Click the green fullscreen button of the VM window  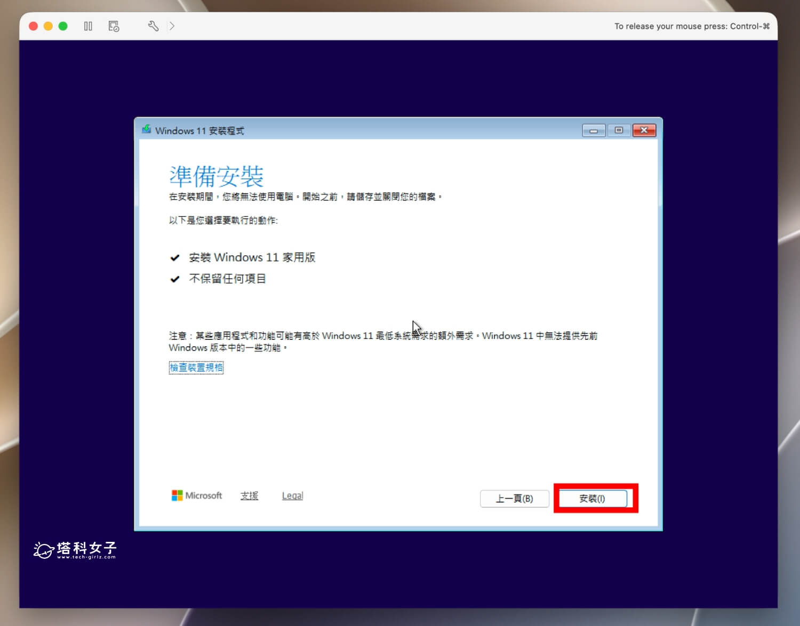[x=63, y=26]
